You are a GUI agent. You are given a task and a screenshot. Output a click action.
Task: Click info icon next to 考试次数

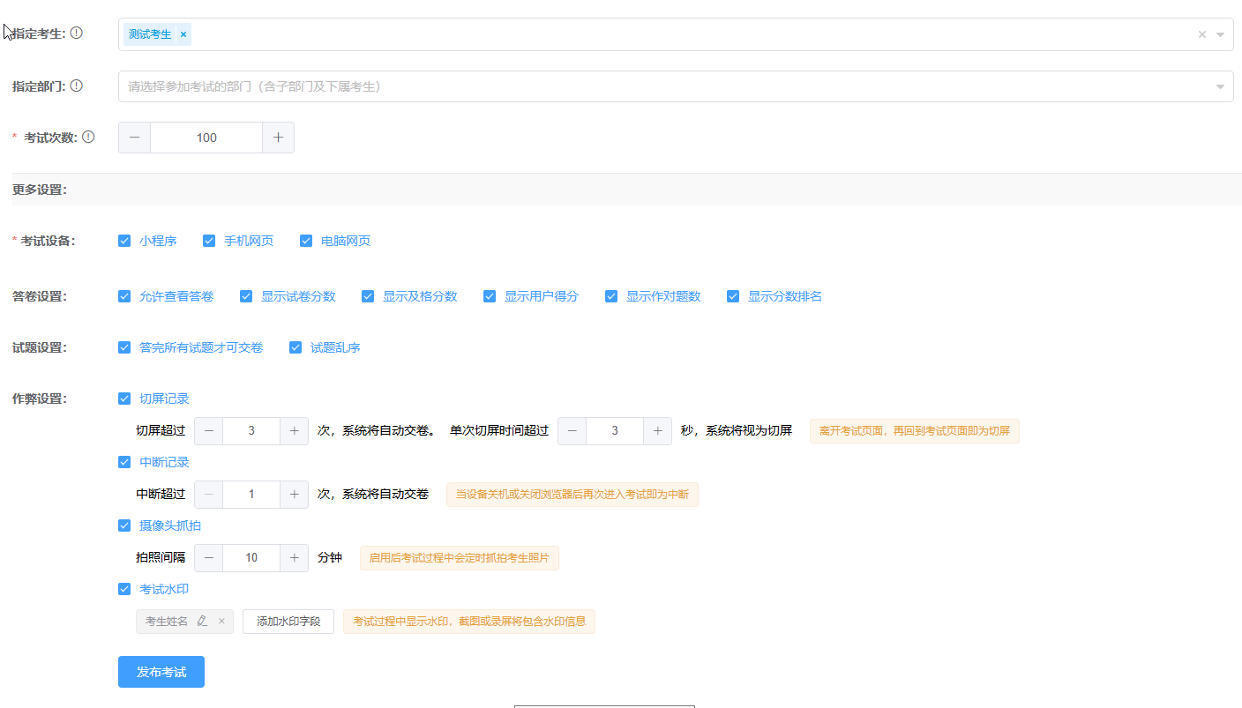tap(88, 137)
